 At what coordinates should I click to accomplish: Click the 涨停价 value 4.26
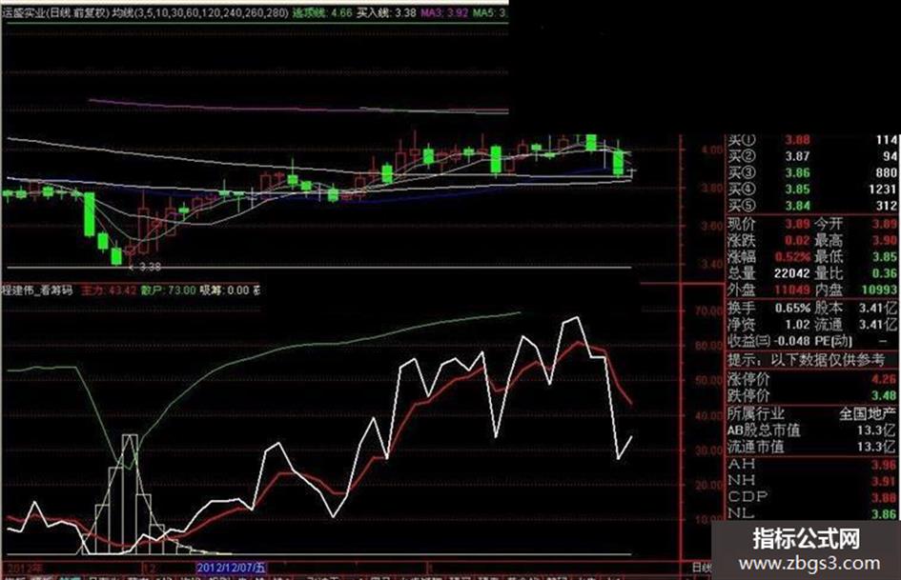[884, 379]
